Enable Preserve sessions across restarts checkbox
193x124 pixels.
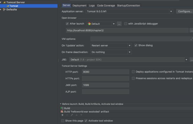(x=133, y=78)
